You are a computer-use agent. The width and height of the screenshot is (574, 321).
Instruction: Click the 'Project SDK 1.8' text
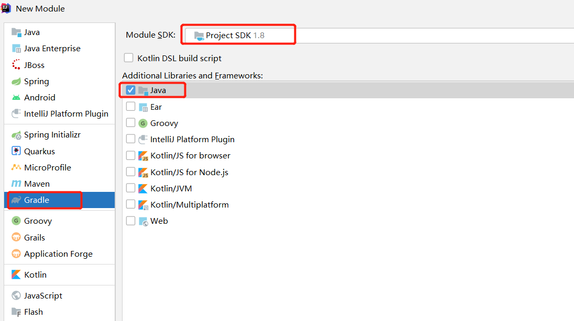[x=235, y=36]
